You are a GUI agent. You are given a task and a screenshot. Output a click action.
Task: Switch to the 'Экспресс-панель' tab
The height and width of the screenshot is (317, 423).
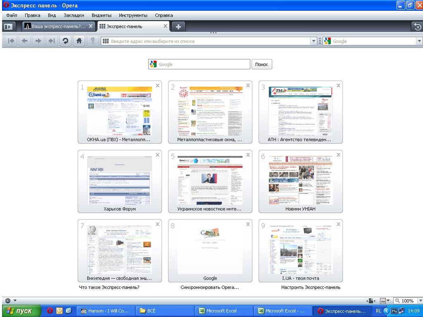(x=134, y=26)
